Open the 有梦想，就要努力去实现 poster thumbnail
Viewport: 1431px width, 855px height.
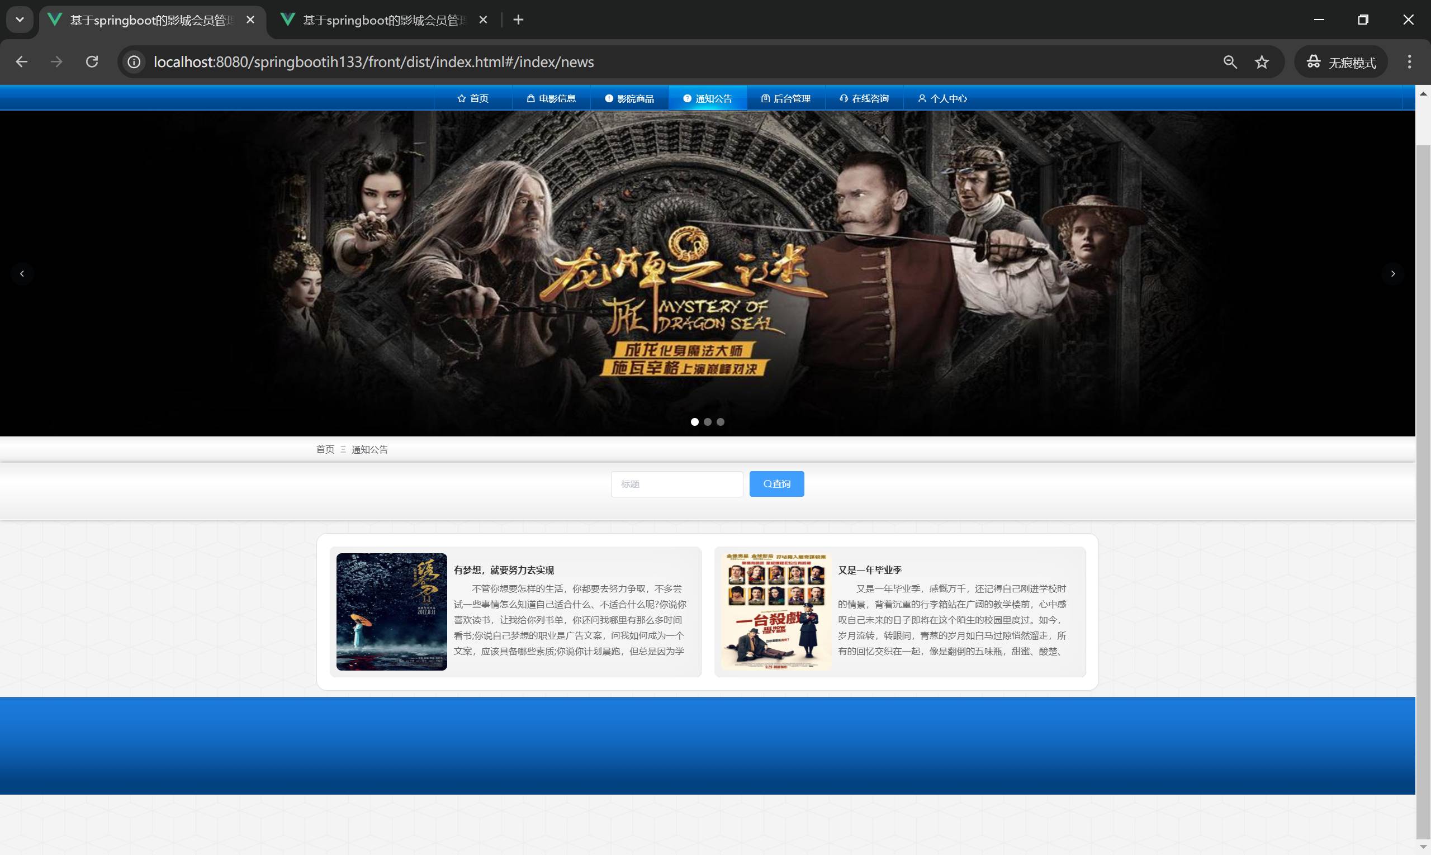point(391,611)
